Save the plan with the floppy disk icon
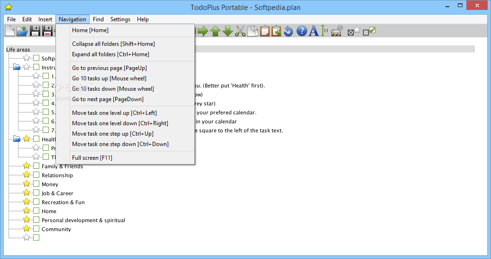The image size is (491, 259). 35,31
